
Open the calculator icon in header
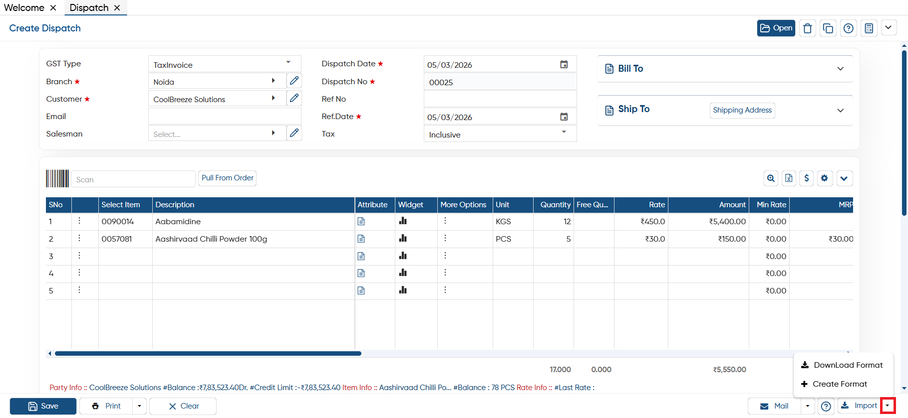pos(869,28)
